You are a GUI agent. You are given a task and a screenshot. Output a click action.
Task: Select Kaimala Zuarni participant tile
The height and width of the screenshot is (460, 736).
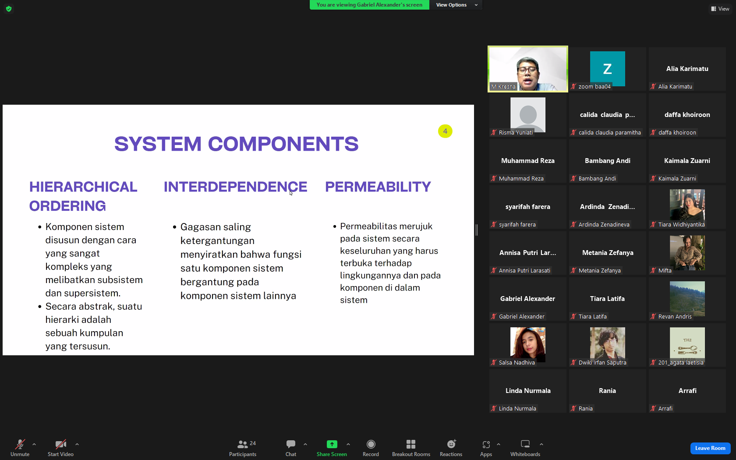pos(687,161)
